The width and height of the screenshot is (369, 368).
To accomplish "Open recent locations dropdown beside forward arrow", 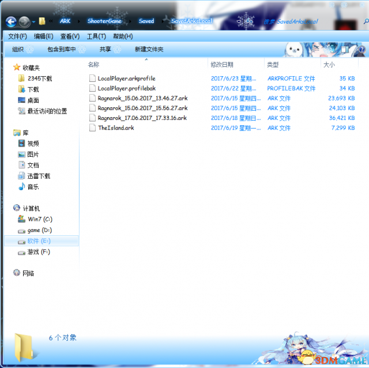I will pos(33,22).
